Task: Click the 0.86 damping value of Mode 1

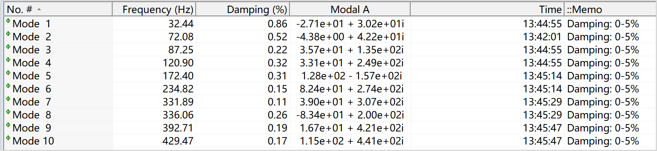Action: tap(278, 24)
